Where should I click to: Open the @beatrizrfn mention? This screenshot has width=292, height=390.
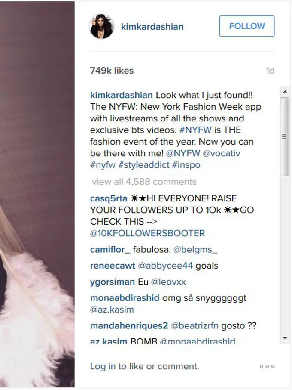point(195,325)
